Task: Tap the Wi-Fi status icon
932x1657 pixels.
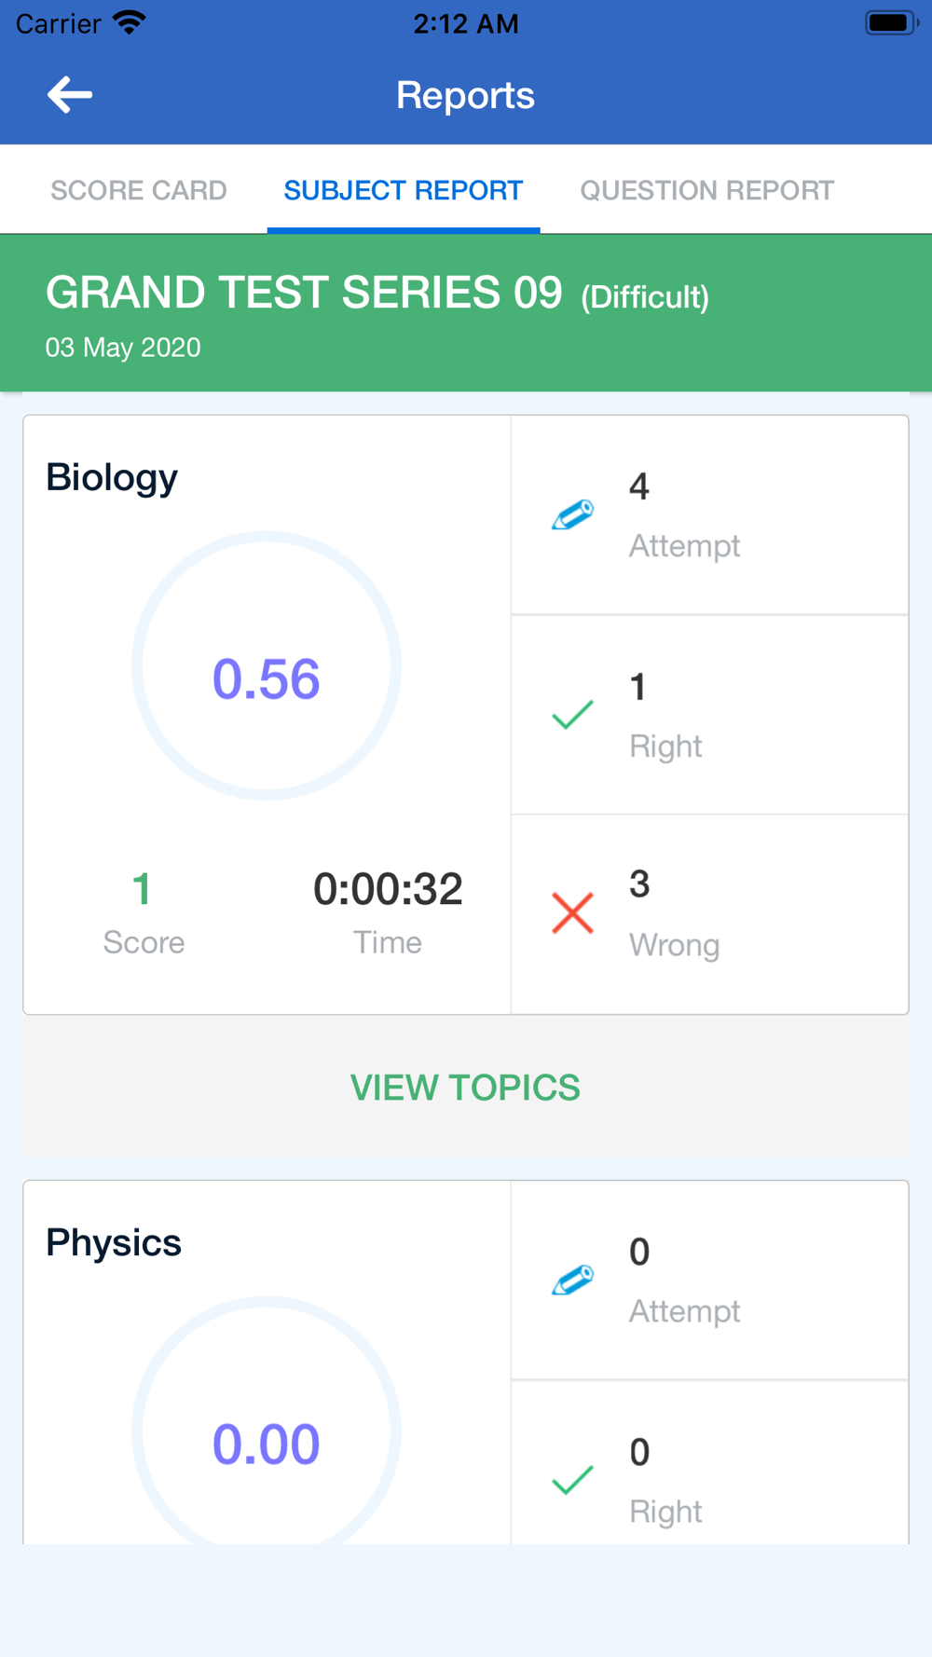Action: (130, 23)
